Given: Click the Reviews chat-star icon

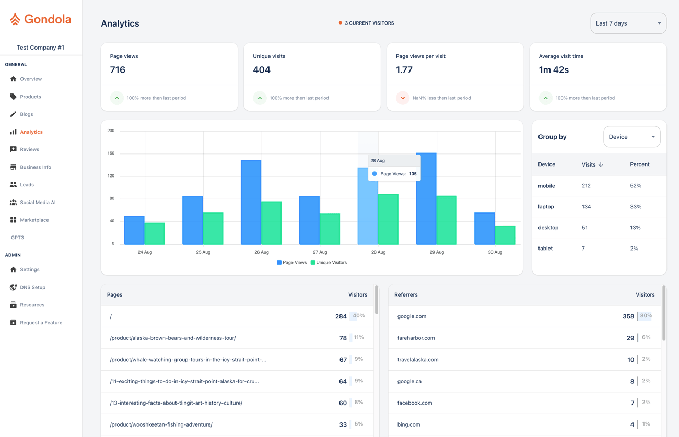Looking at the screenshot, I should (x=13, y=149).
